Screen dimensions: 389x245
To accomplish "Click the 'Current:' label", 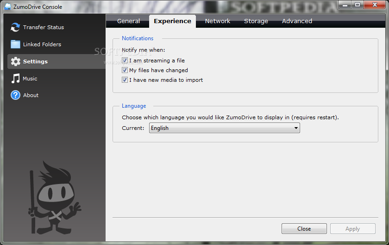I will (x=133, y=128).
